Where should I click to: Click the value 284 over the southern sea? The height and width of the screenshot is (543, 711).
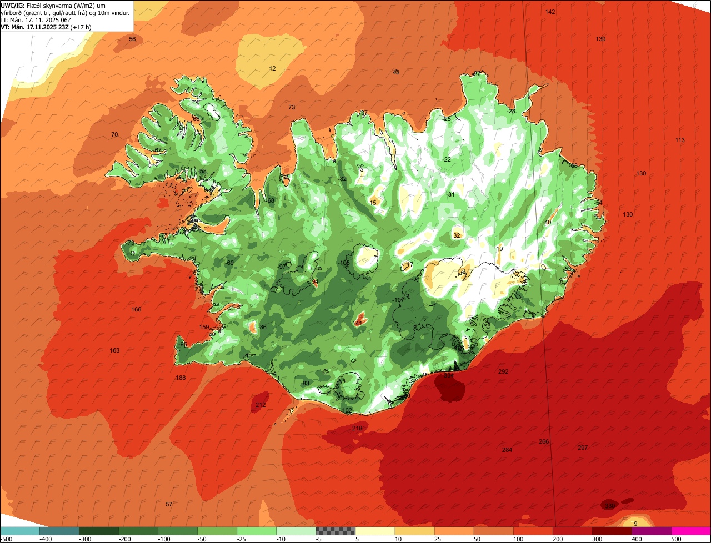coord(507,450)
